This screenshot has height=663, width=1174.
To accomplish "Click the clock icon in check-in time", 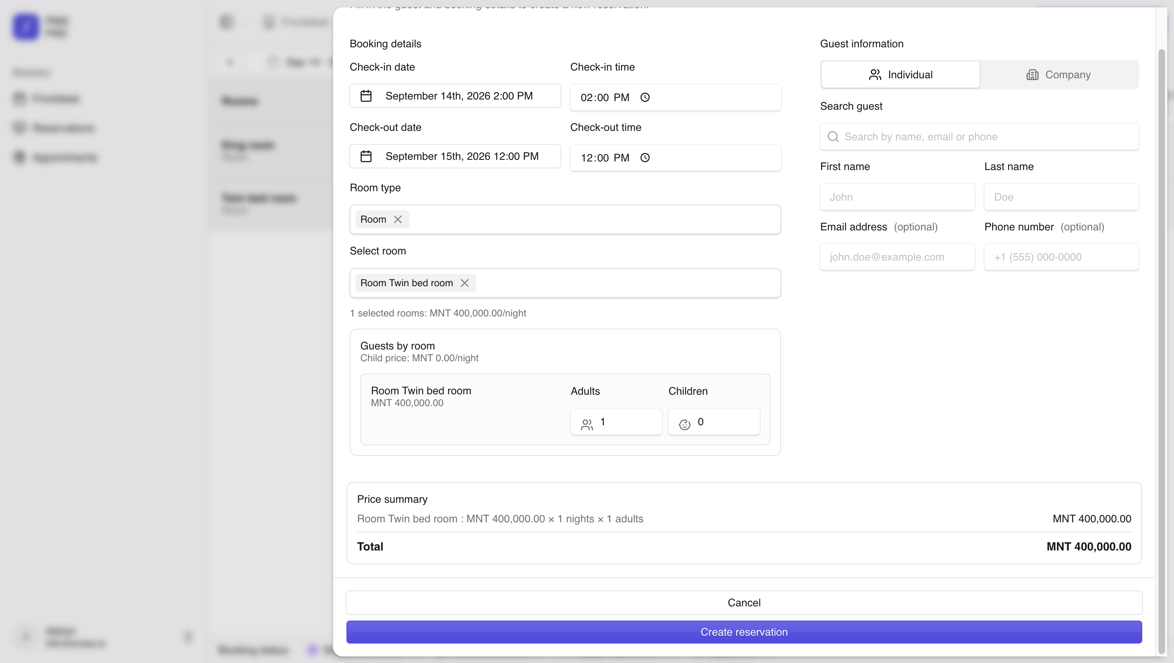I will (x=645, y=97).
